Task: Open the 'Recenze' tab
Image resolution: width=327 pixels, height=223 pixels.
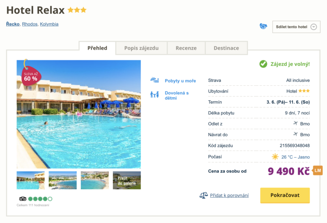Action: click(x=186, y=48)
